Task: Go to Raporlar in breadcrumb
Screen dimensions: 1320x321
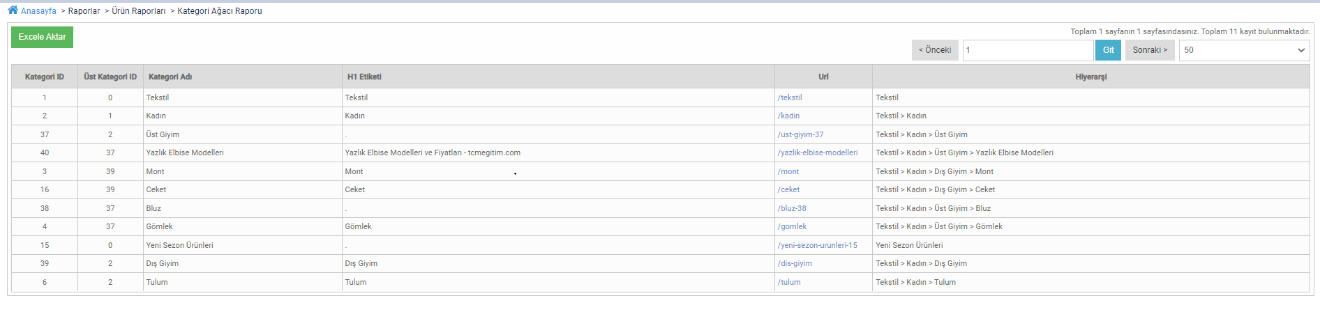Action: 84,11
